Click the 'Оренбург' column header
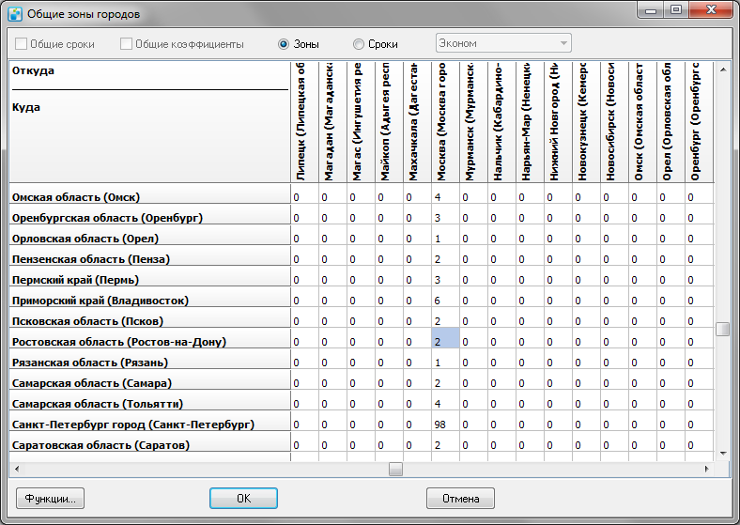 click(700, 122)
